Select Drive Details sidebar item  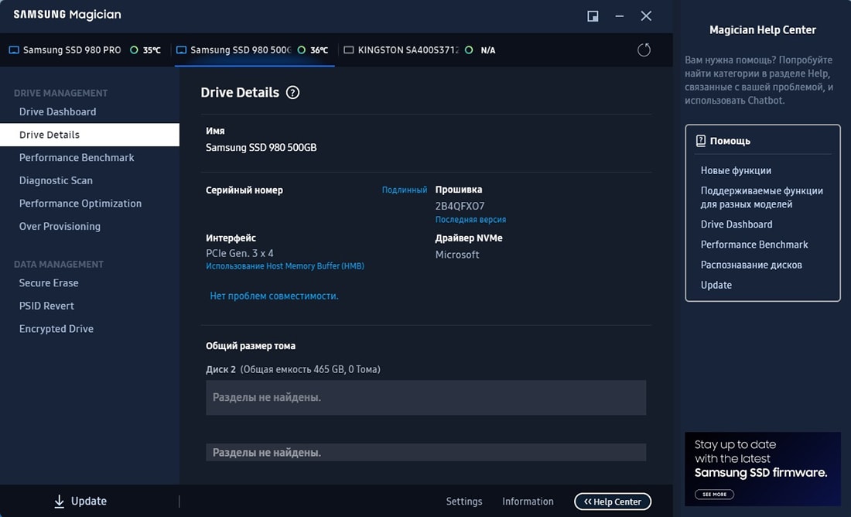90,135
